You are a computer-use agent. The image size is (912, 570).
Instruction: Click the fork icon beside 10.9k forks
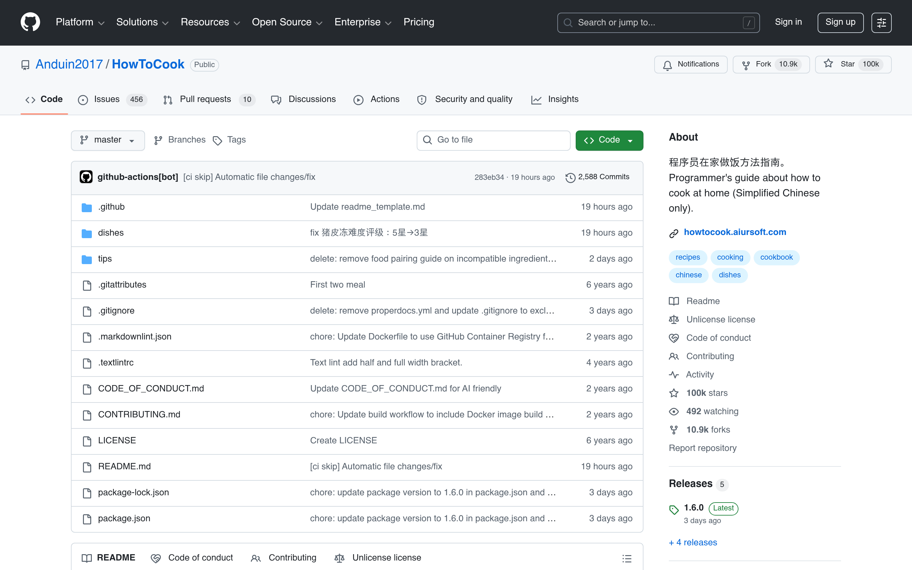pyautogui.click(x=674, y=430)
